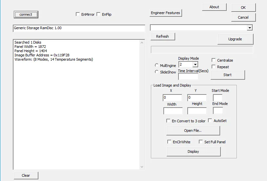Viewport: 267px width, 181px height.
Task: Click the X coordinate input field
Action: tap(172, 98)
